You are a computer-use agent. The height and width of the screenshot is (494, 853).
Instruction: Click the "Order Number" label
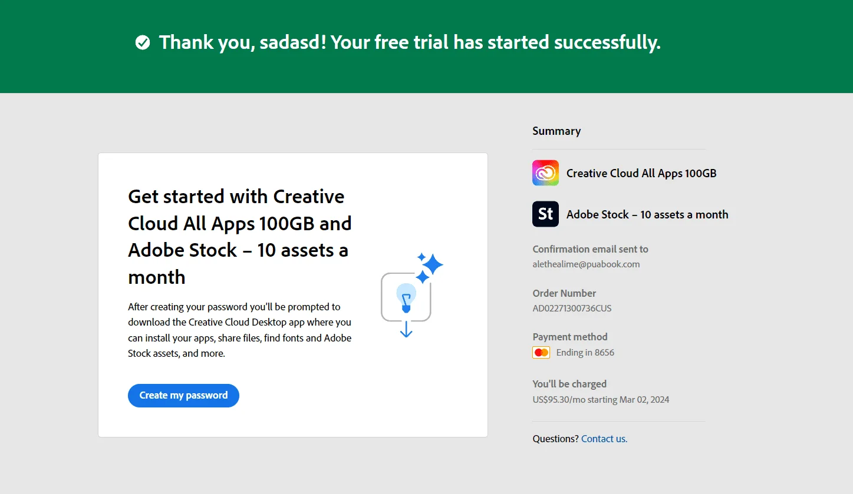564,293
